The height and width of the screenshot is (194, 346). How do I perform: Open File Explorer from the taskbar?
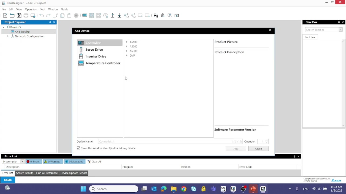click(x=174, y=189)
